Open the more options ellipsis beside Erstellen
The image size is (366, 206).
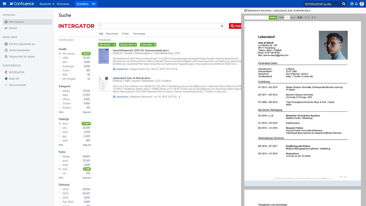click(x=93, y=4)
